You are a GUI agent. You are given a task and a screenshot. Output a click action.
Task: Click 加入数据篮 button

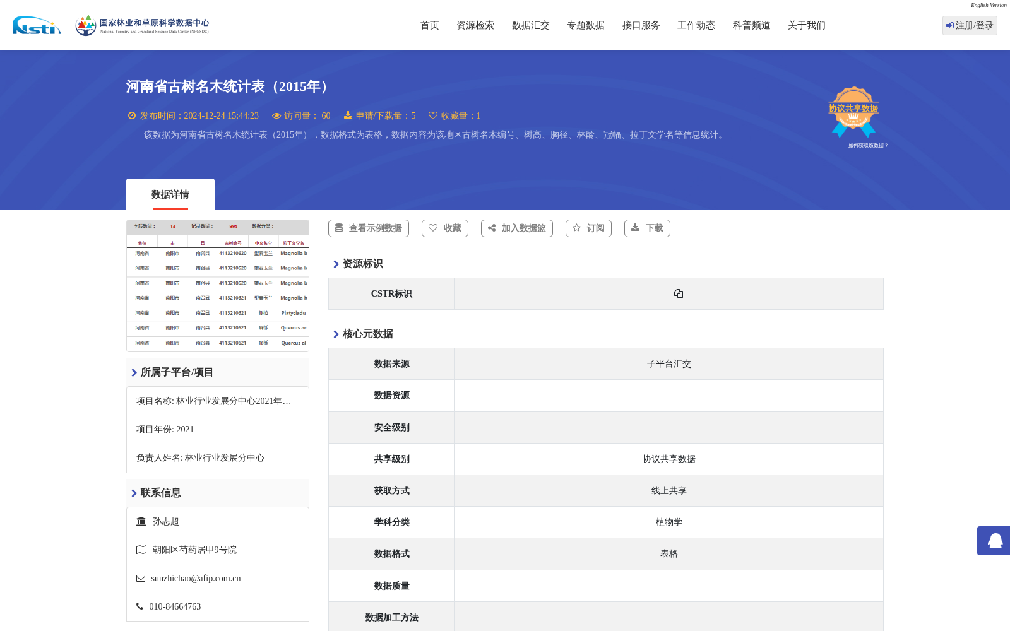pos(517,228)
